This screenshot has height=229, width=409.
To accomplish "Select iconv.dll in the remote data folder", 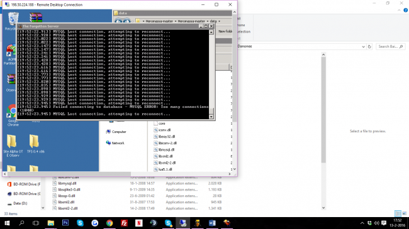I will coord(162,130).
